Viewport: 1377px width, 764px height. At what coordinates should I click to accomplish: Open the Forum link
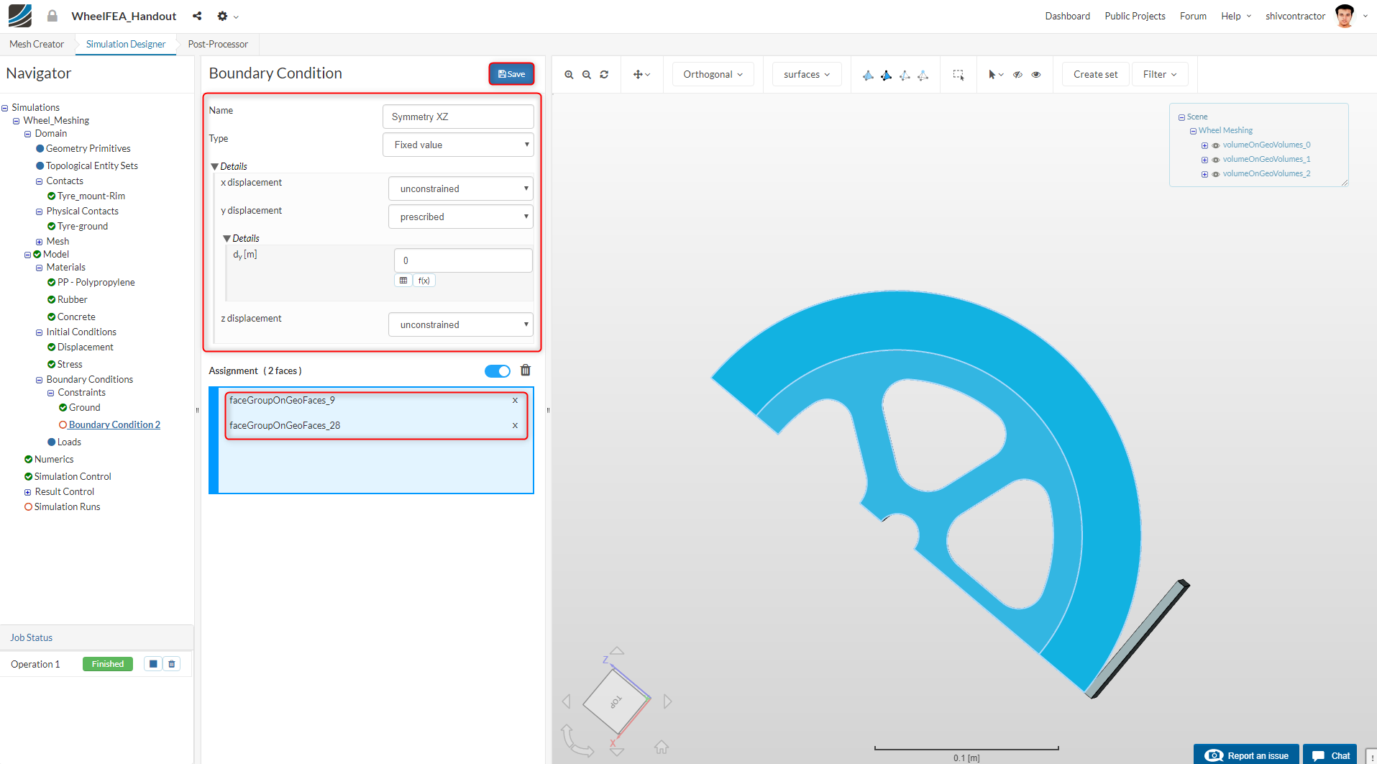(x=1193, y=16)
